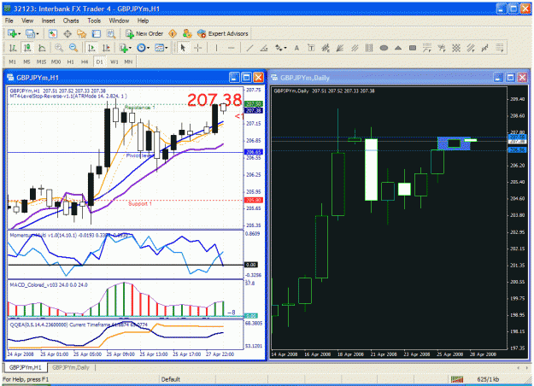Switch chart to line chart

pos(42,48)
